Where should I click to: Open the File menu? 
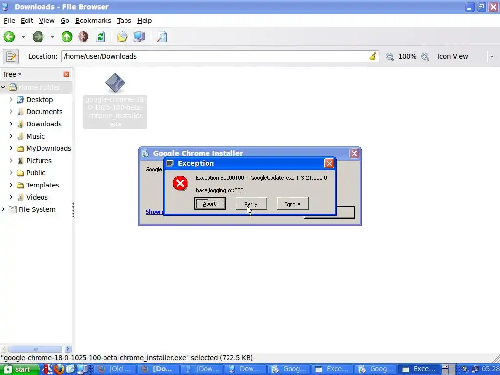point(9,21)
